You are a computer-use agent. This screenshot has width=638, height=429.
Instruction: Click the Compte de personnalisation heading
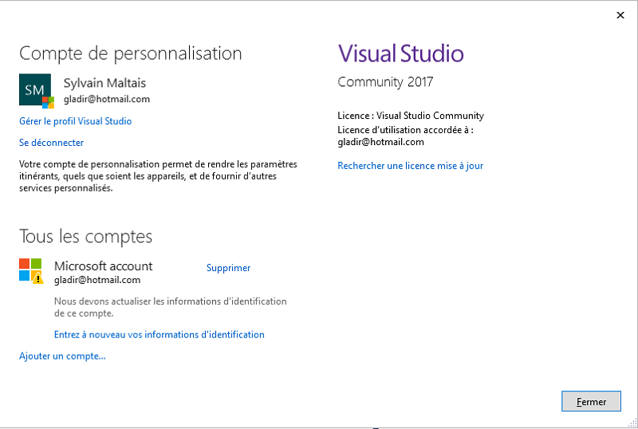coord(130,53)
